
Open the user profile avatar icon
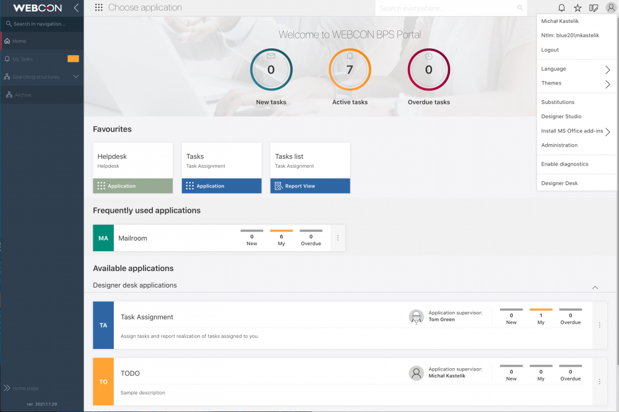tap(611, 7)
